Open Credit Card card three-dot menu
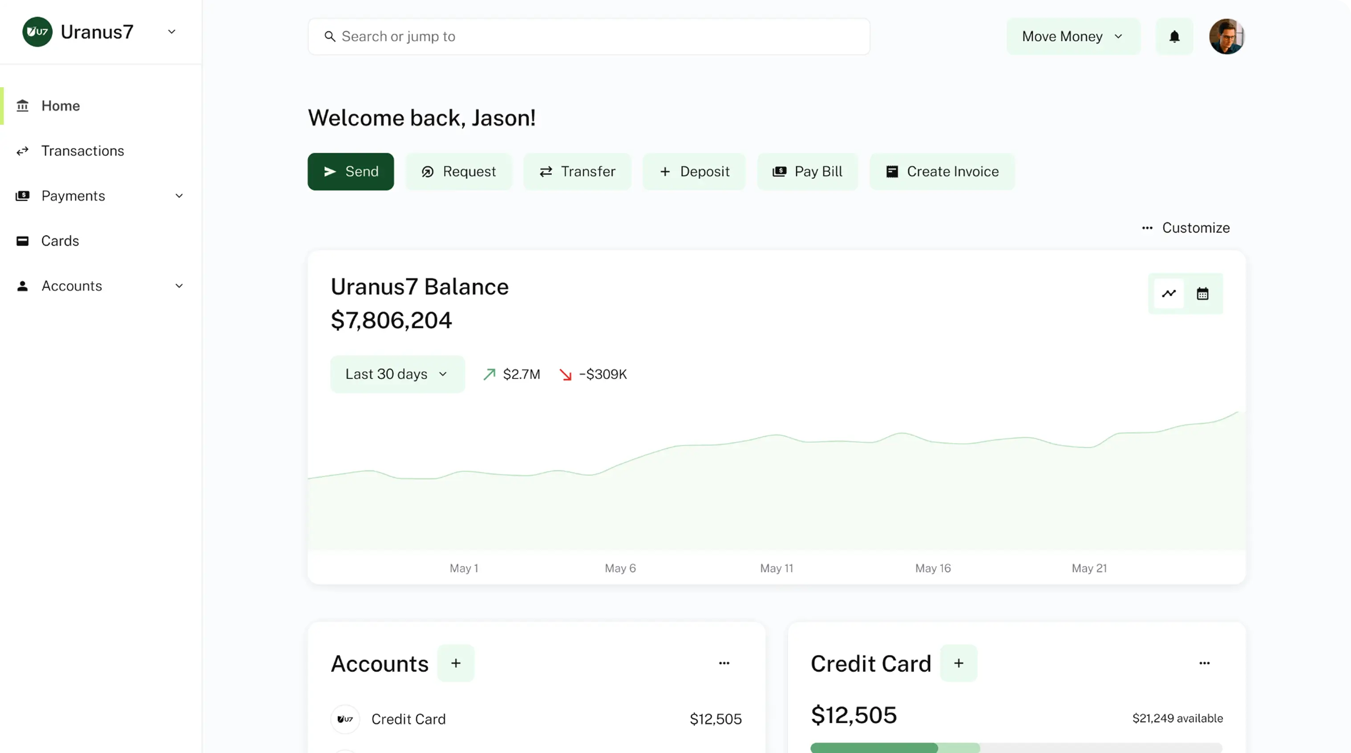Image resolution: width=1351 pixels, height=753 pixels. (x=1204, y=664)
